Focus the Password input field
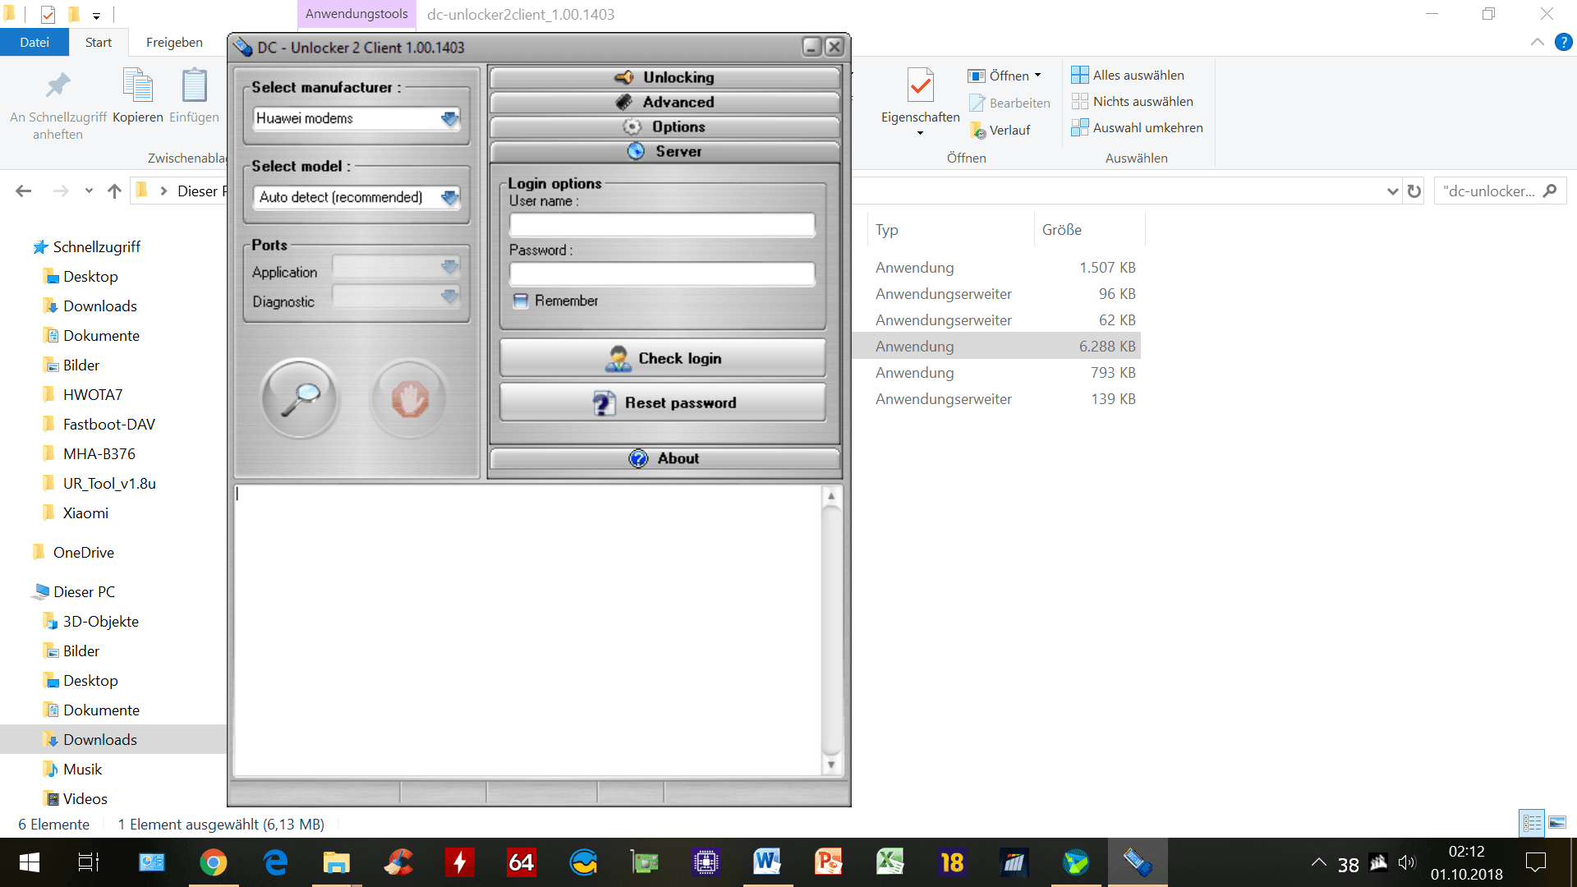1577x887 pixels. [x=662, y=273]
